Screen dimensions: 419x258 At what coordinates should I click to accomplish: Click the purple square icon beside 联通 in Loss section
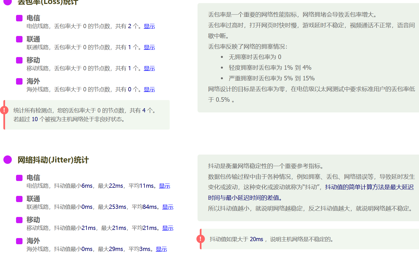coord(19,39)
